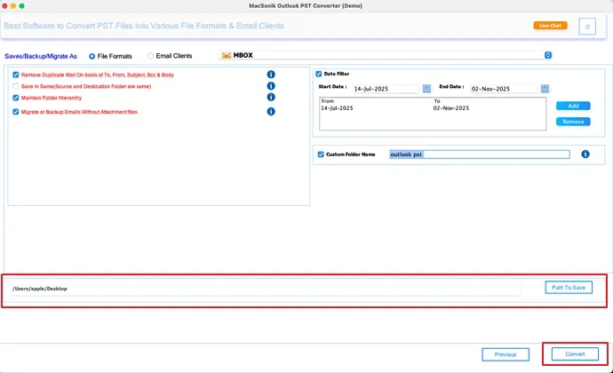Open the Start Date calendar picker icon
The height and width of the screenshot is (373, 613).
tap(427, 89)
